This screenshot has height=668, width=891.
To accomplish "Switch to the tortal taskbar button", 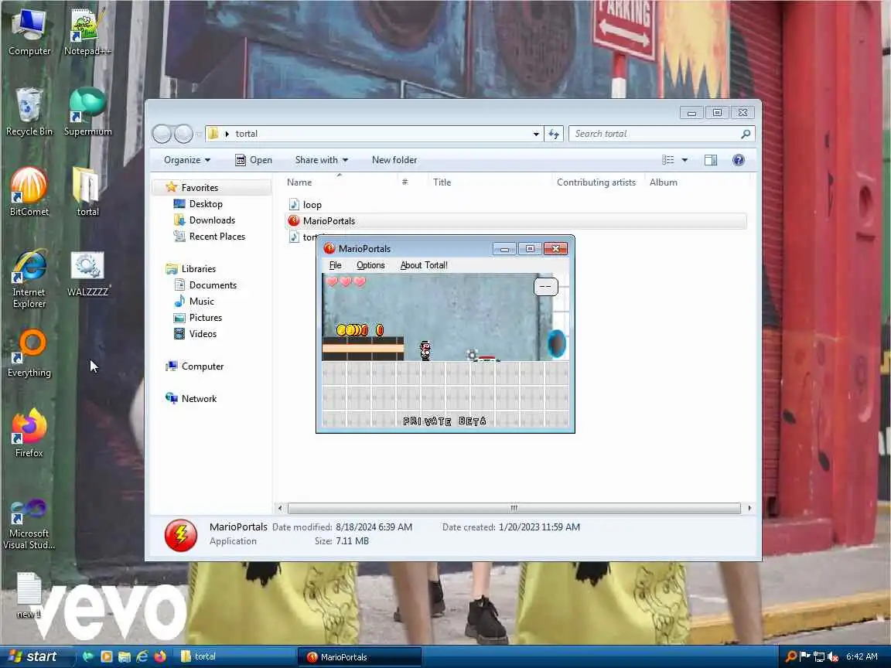I will click(x=233, y=656).
